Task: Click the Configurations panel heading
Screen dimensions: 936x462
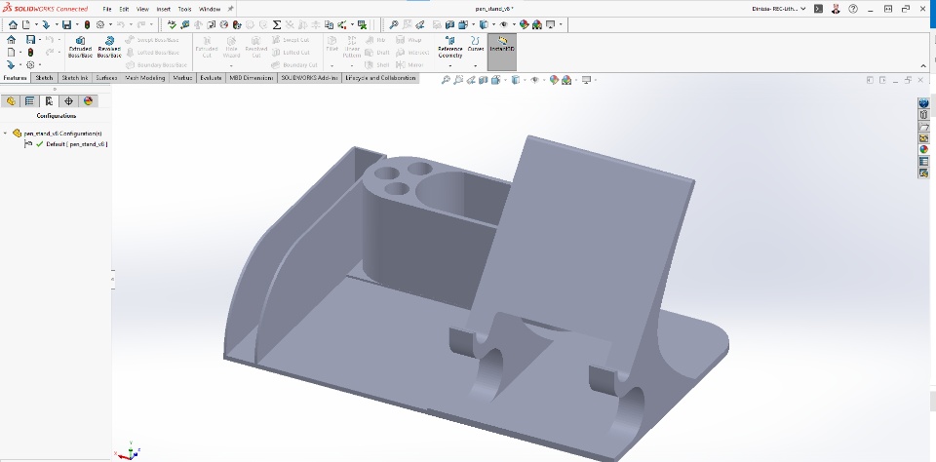Action: point(57,116)
